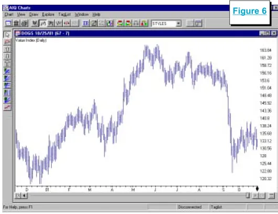The height and width of the screenshot is (214, 278).
Task: Click the last icon on top toolbar
Action: coord(198,23)
